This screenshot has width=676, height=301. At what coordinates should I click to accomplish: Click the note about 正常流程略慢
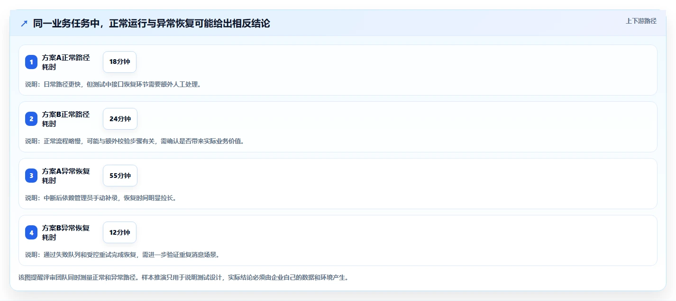pyautogui.click(x=135, y=141)
